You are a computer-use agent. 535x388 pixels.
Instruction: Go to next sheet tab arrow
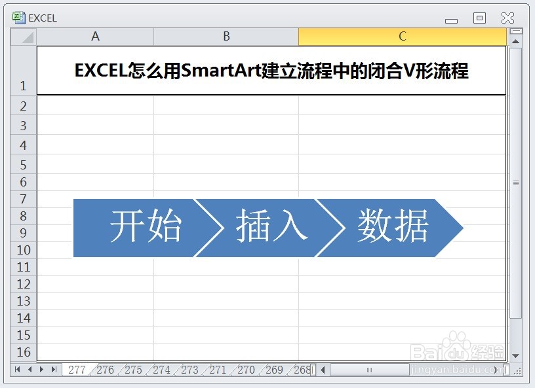point(41,370)
